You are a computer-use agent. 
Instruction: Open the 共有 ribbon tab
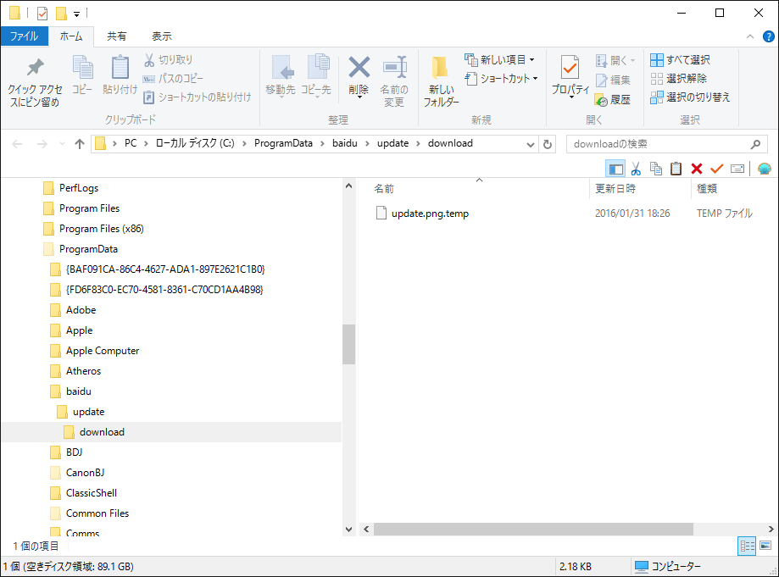[117, 36]
